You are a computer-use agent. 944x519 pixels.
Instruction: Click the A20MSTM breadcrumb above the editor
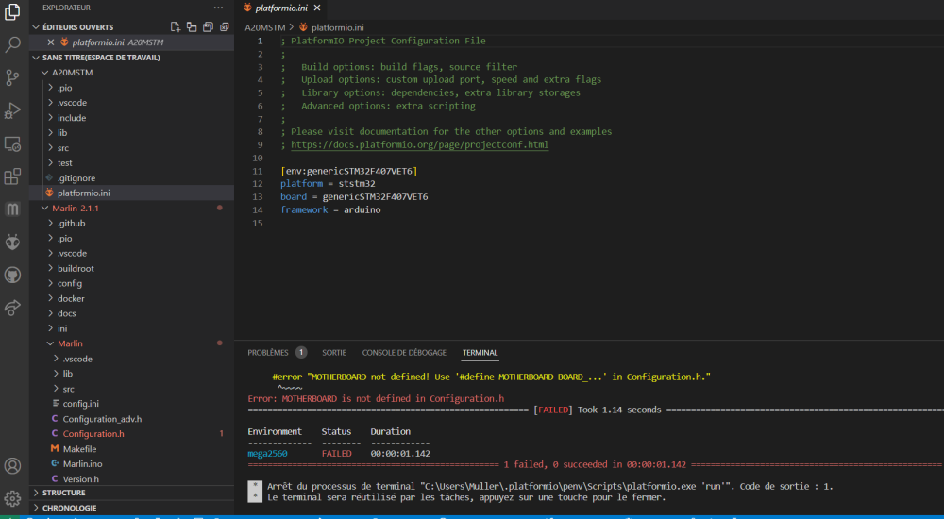264,27
